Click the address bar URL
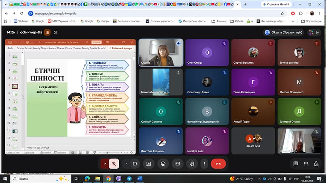 (x=55, y=13)
